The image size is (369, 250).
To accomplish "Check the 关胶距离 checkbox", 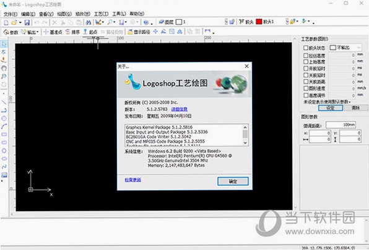I will [x=306, y=82].
